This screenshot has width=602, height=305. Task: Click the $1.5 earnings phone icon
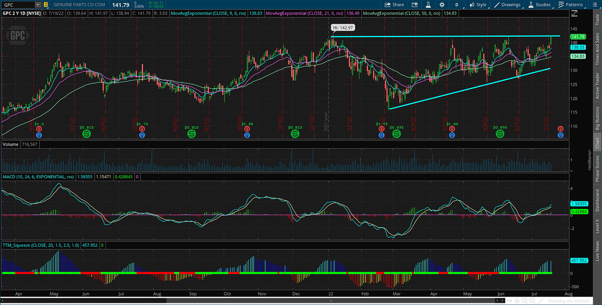(x=39, y=129)
